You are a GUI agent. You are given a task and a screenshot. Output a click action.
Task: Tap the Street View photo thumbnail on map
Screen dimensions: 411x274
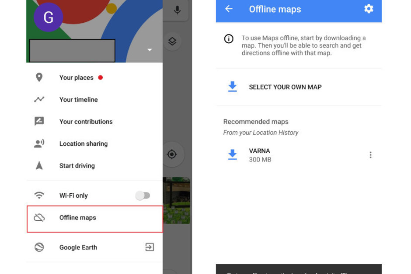176,201
